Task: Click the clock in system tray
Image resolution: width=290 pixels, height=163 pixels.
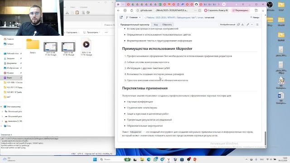Action: click(283, 159)
